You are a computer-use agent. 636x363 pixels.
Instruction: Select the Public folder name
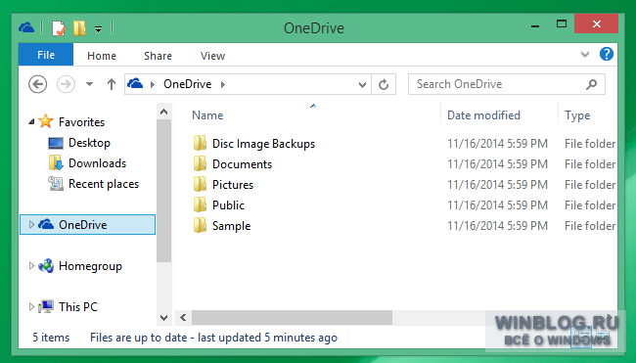click(228, 205)
